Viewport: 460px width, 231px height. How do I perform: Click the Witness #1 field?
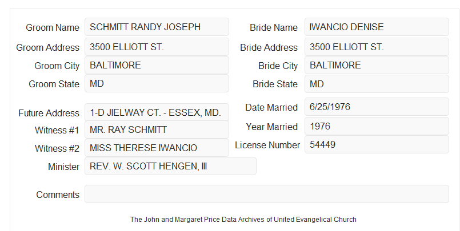coord(157,129)
